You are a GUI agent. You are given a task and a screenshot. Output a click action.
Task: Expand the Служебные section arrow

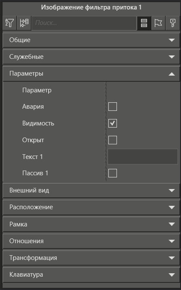(x=172, y=57)
